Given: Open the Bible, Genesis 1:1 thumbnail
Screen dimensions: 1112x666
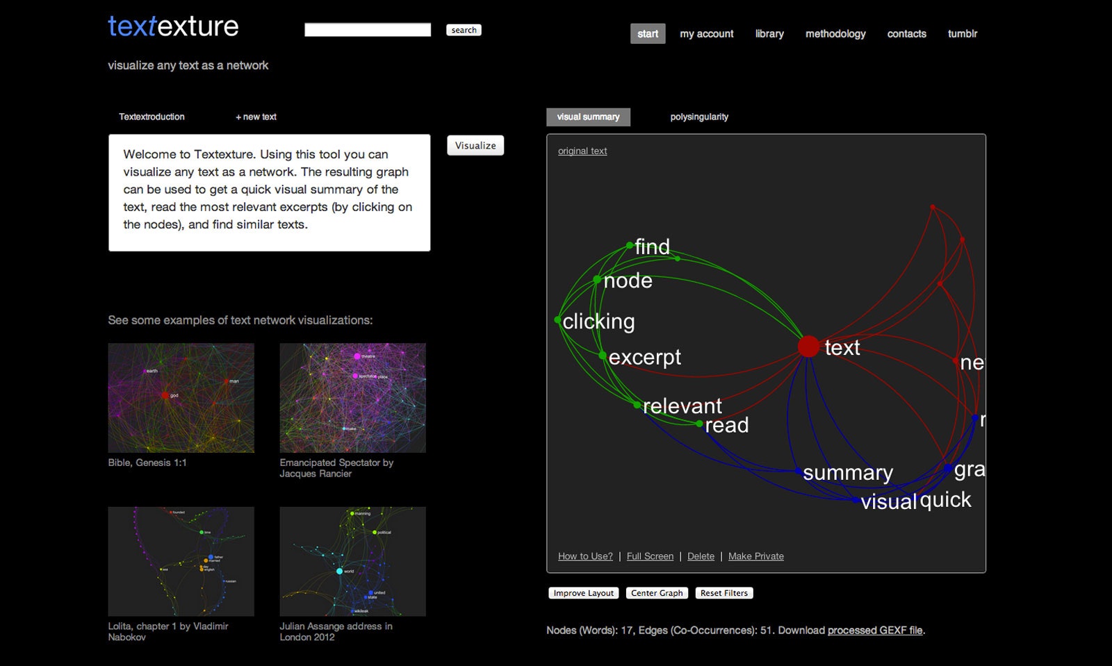Looking at the screenshot, I should [181, 398].
